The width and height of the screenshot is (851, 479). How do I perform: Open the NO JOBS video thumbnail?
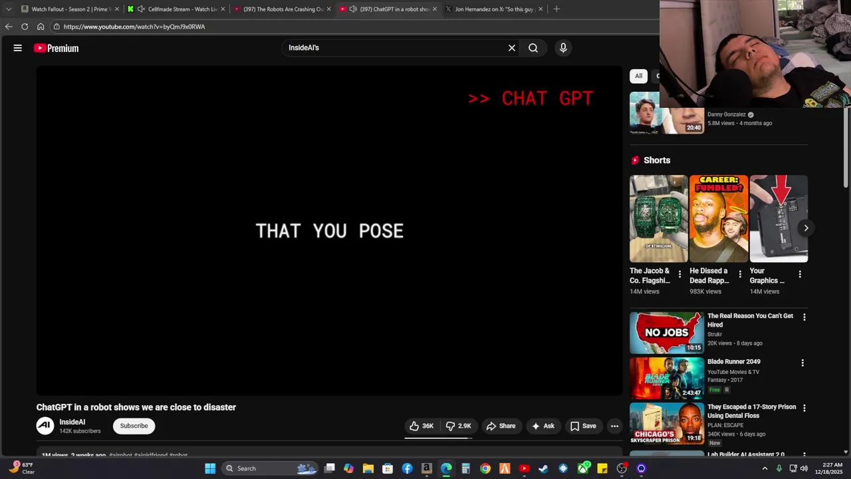pos(667,332)
